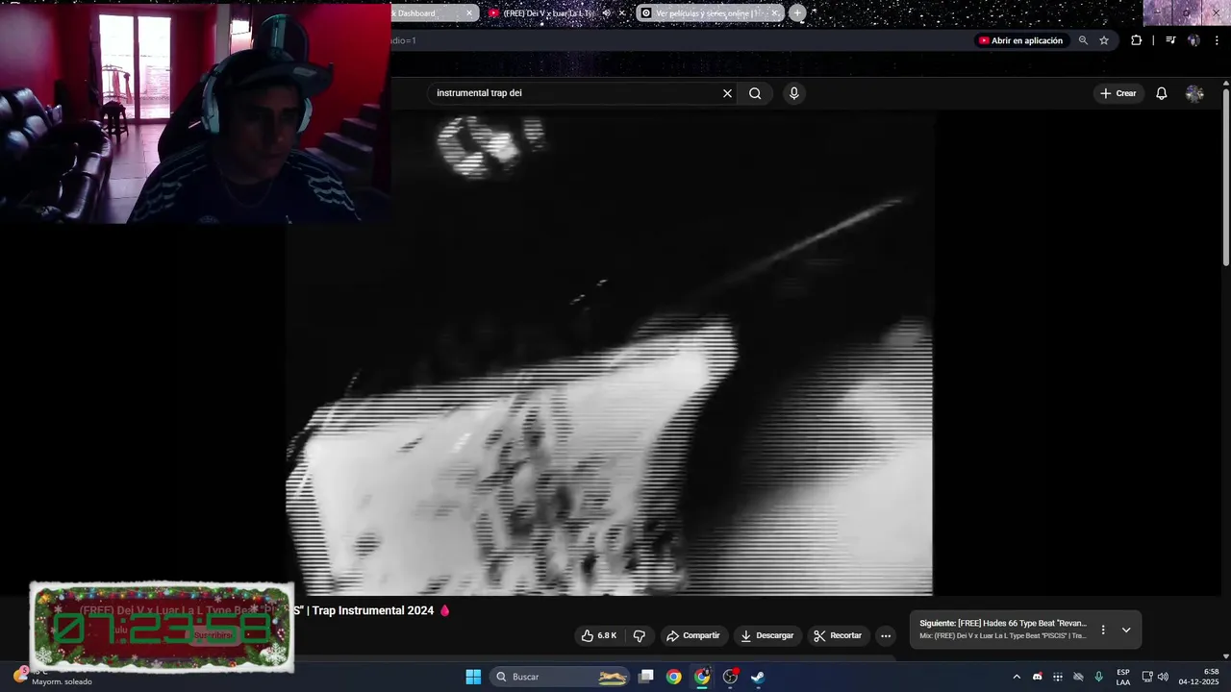Open the display tray icon beside volume

click(1147, 677)
